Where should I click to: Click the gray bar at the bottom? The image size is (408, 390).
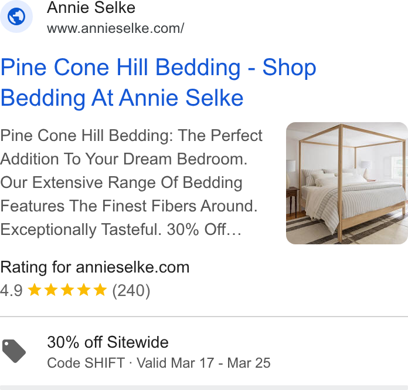click(x=204, y=388)
